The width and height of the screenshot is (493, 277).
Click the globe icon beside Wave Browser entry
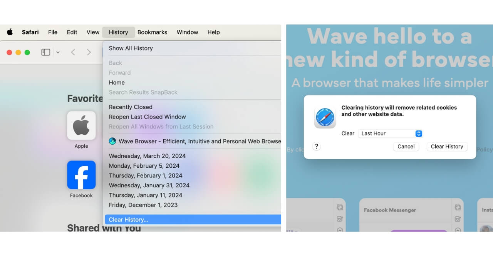pos(112,141)
